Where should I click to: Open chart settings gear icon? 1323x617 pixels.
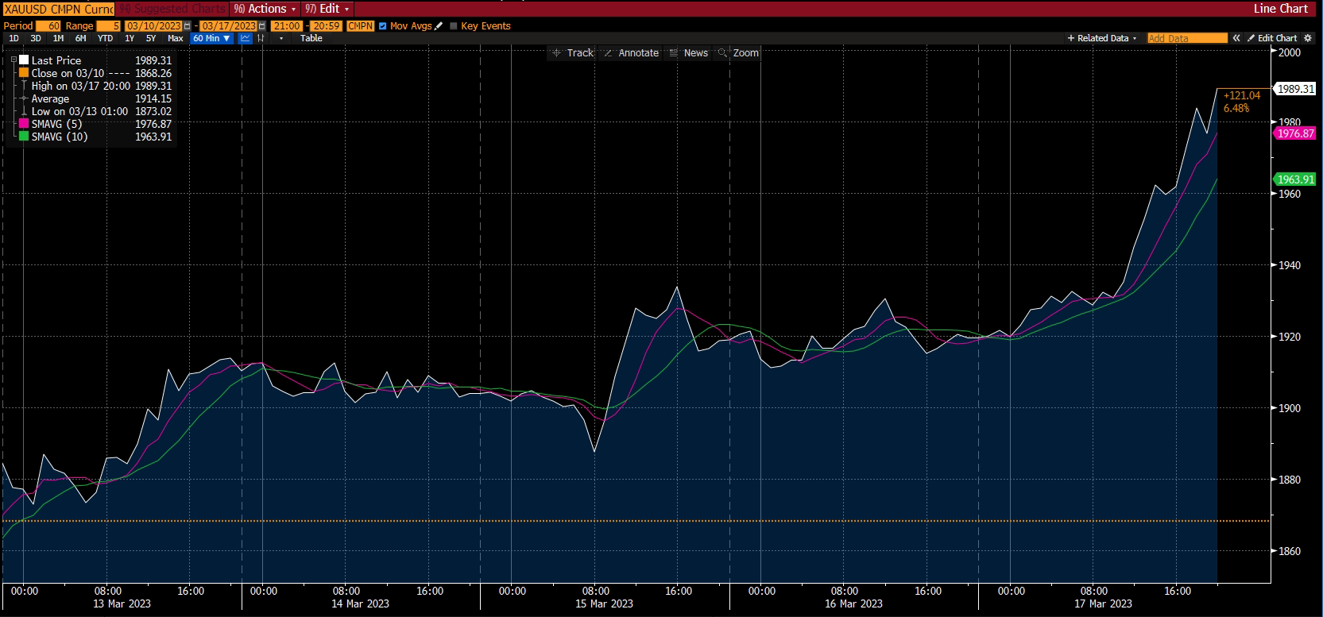(1308, 38)
